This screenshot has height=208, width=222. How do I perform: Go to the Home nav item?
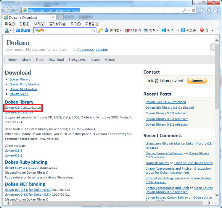[12, 60]
